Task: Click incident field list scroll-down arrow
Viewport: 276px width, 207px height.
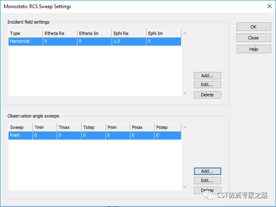Action: (x=185, y=93)
